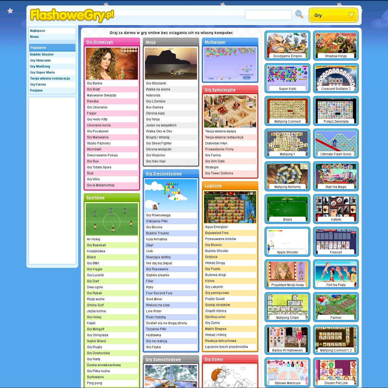Open the Gry Zombie action link
Screen dimensions: 388x388
point(156,101)
